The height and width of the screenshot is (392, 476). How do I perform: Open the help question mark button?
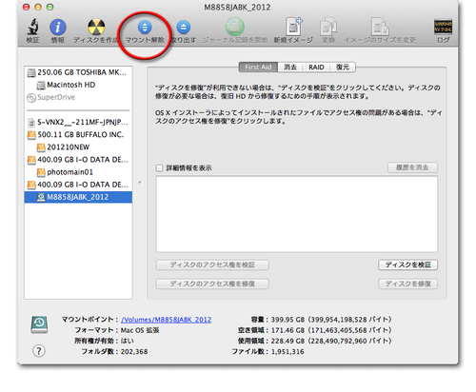pyautogui.click(x=39, y=351)
